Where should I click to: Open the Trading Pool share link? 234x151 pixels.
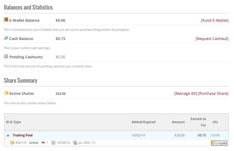[23, 135]
